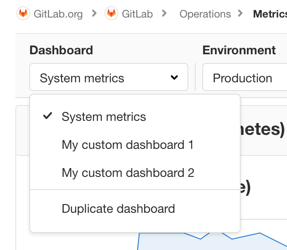Screen dimensions: 287x250
Task: Select System metrics in the list
Action: tap(135, 116)
